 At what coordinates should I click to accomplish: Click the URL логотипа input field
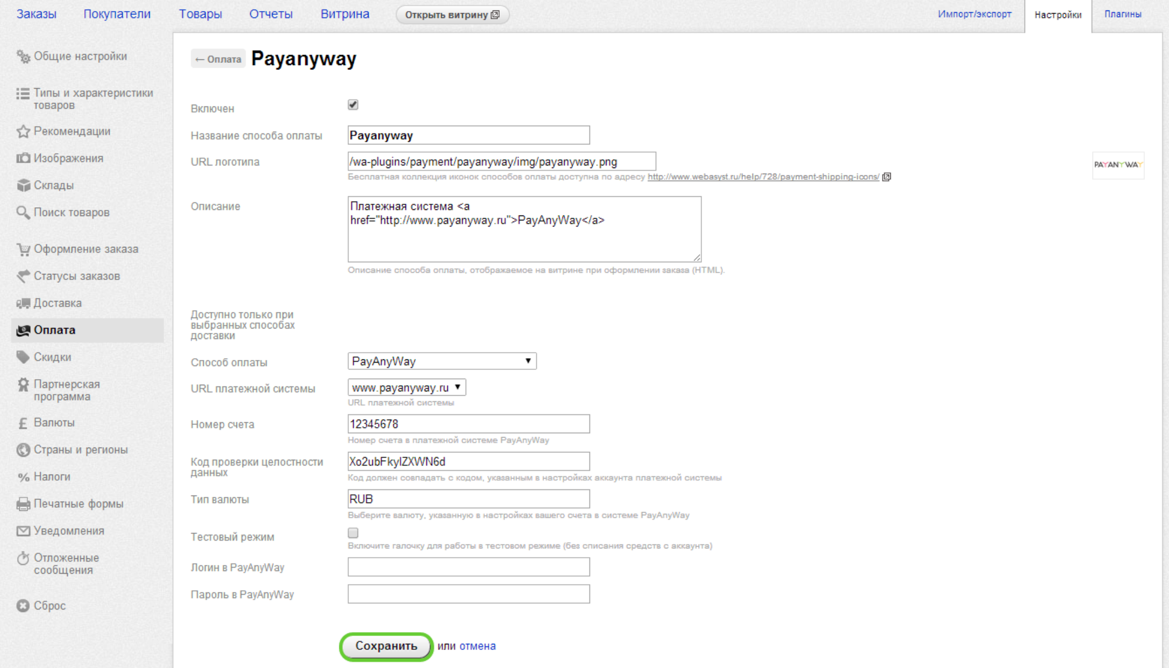coord(502,161)
